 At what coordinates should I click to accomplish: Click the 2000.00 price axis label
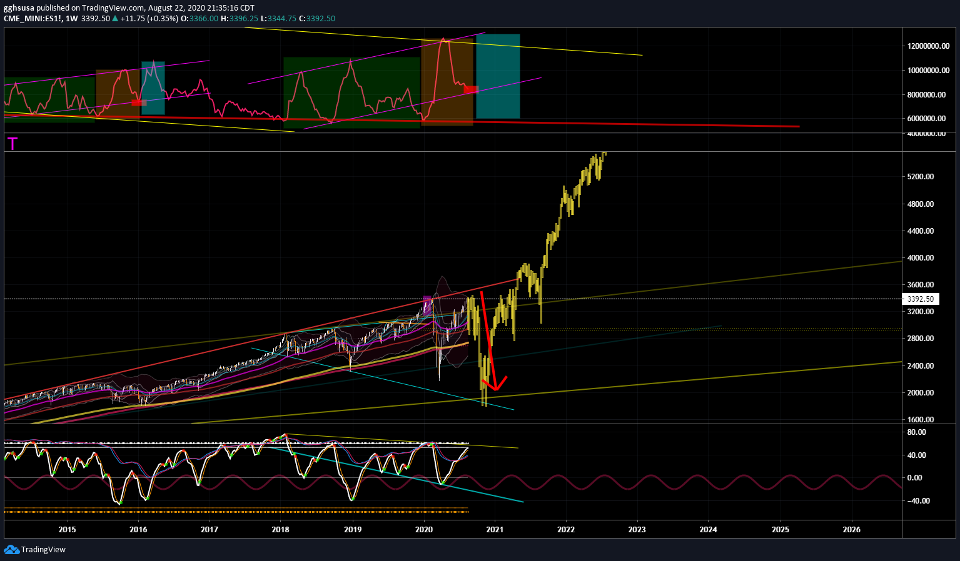coord(921,393)
